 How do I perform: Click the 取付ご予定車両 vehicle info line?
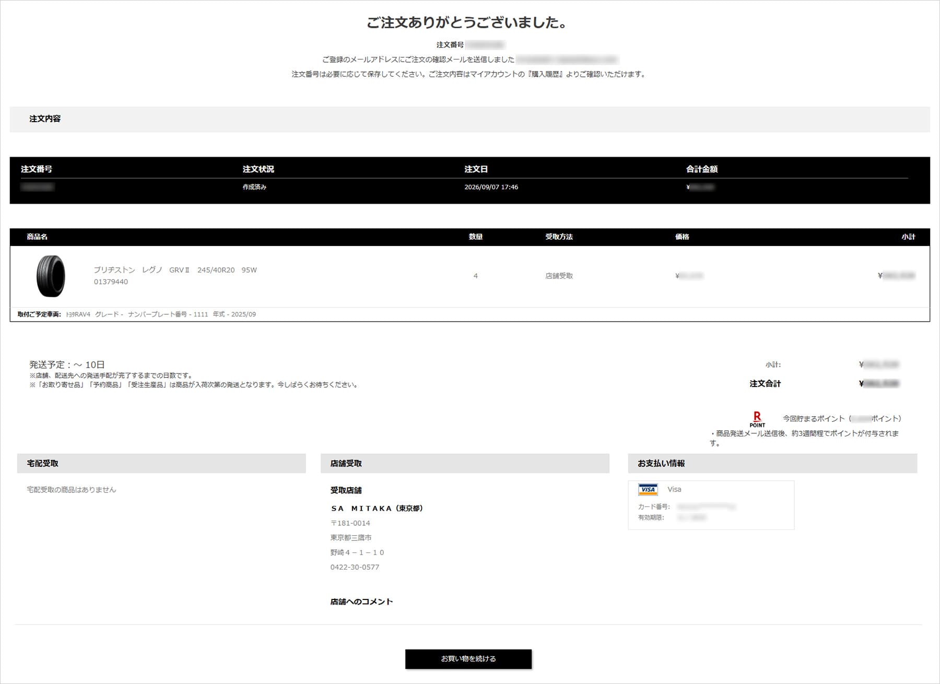point(137,314)
